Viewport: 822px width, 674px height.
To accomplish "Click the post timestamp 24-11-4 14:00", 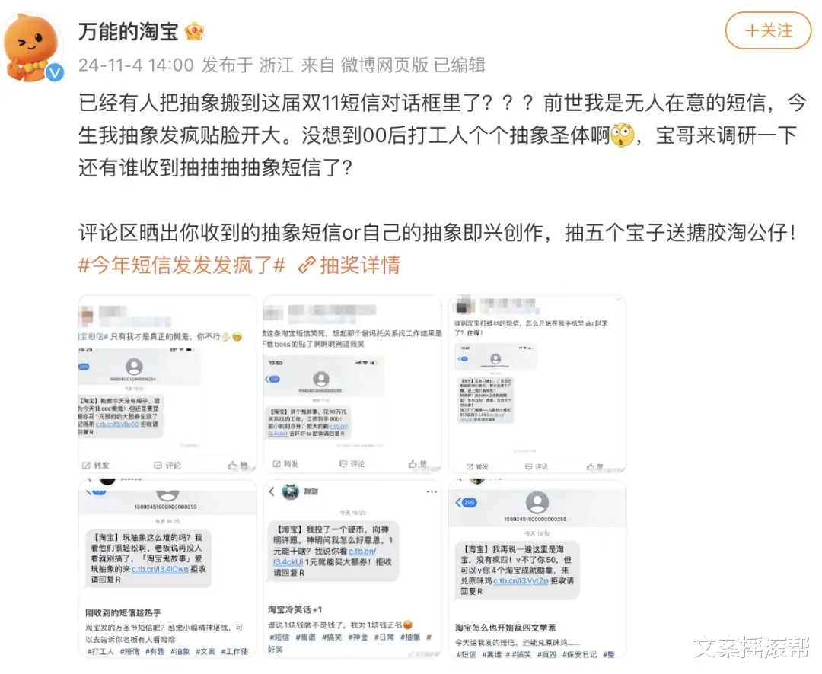I will [x=136, y=65].
